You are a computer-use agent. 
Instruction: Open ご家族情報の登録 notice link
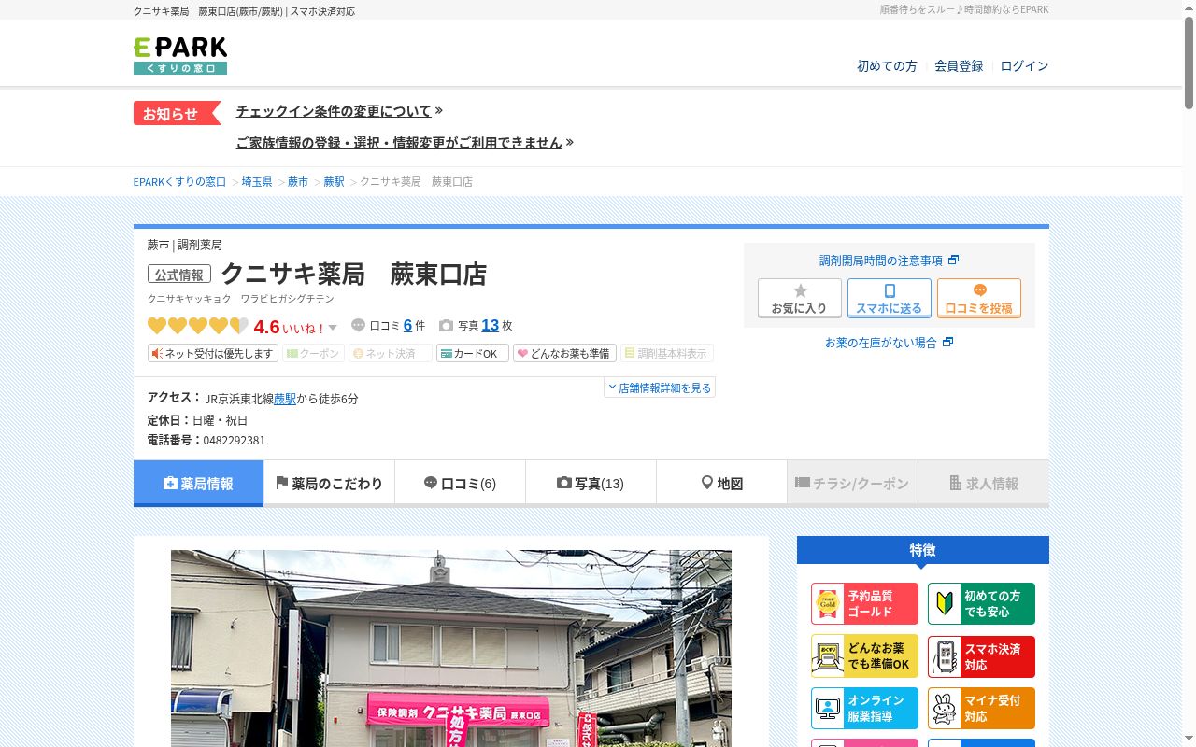coord(399,143)
